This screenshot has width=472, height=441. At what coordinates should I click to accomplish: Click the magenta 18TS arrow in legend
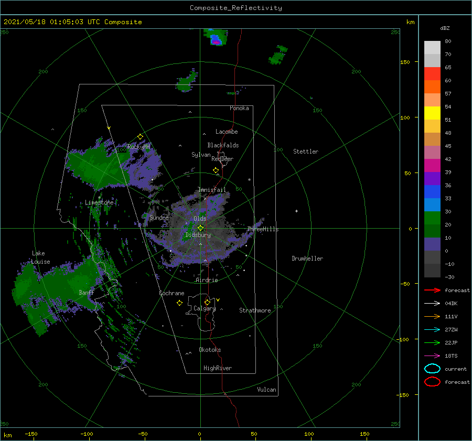(x=432, y=356)
